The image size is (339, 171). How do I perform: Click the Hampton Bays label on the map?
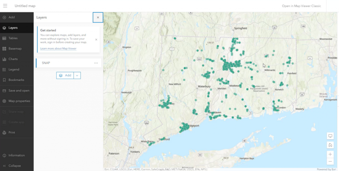point(247,158)
